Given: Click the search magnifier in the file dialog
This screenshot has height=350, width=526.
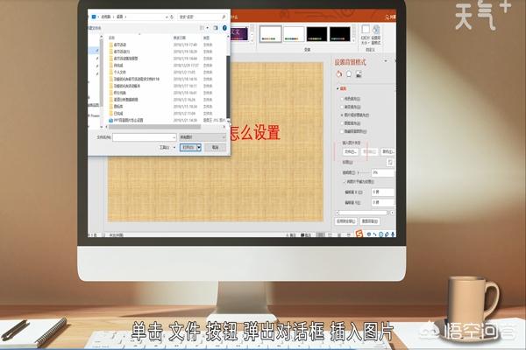Looking at the screenshot, I should 224,17.
